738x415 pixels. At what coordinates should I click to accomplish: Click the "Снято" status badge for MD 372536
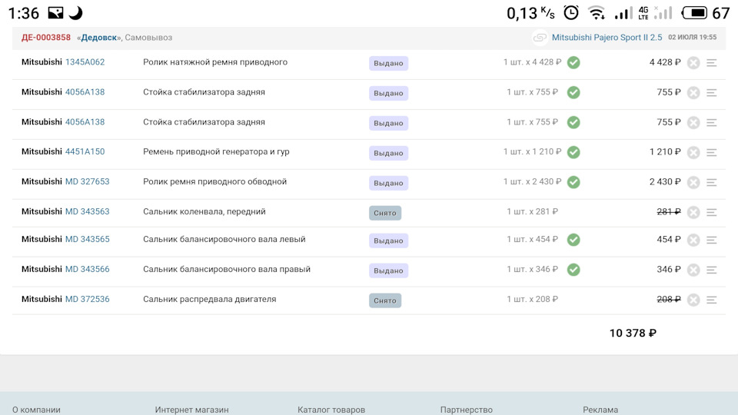pos(385,300)
